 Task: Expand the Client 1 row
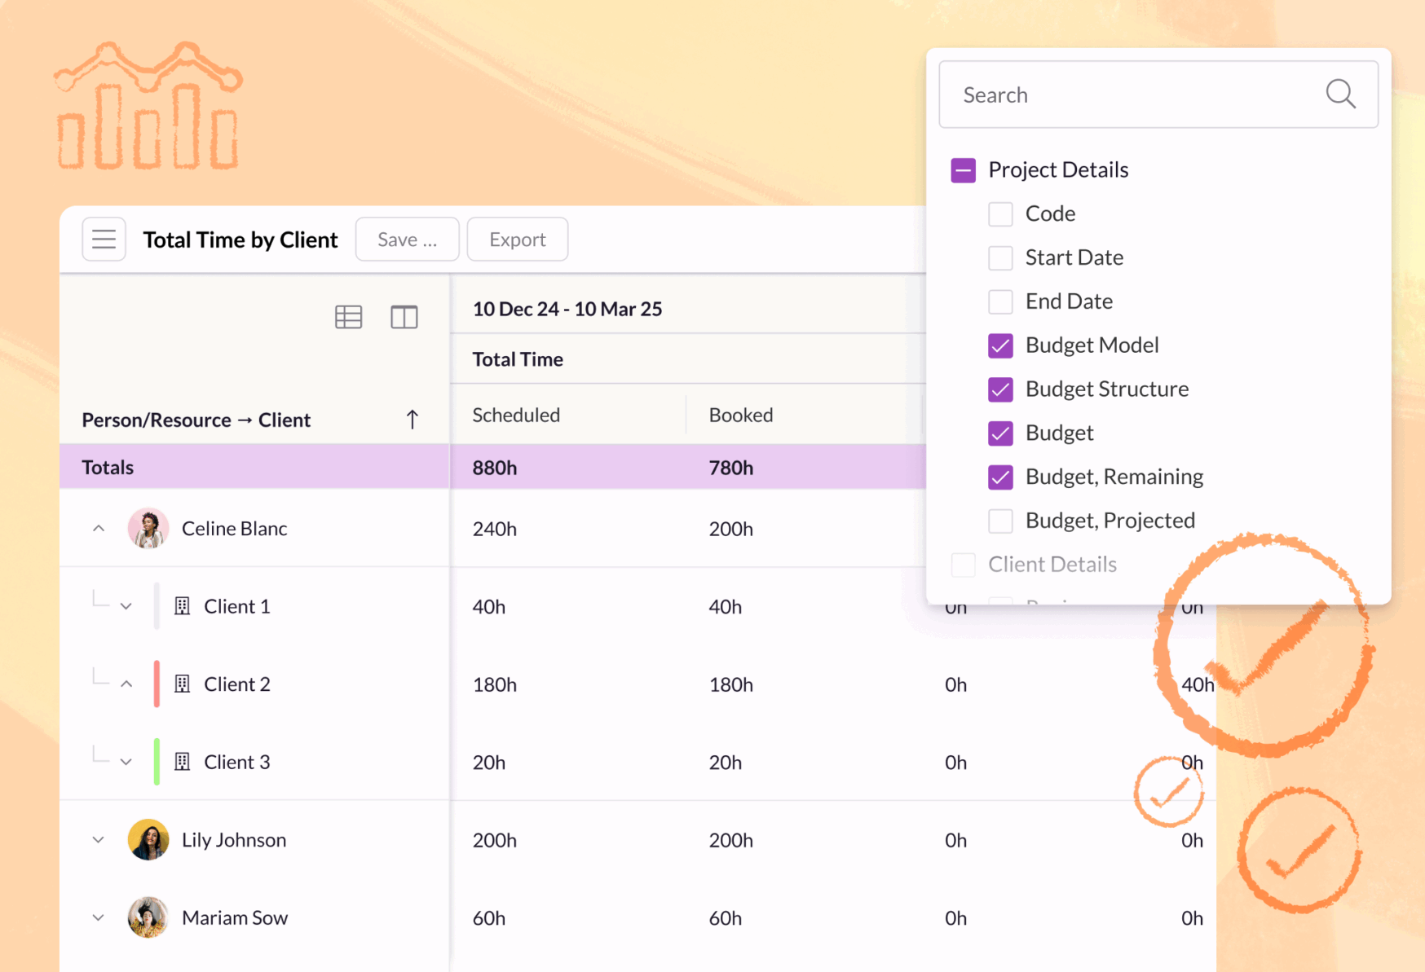pyautogui.click(x=126, y=606)
